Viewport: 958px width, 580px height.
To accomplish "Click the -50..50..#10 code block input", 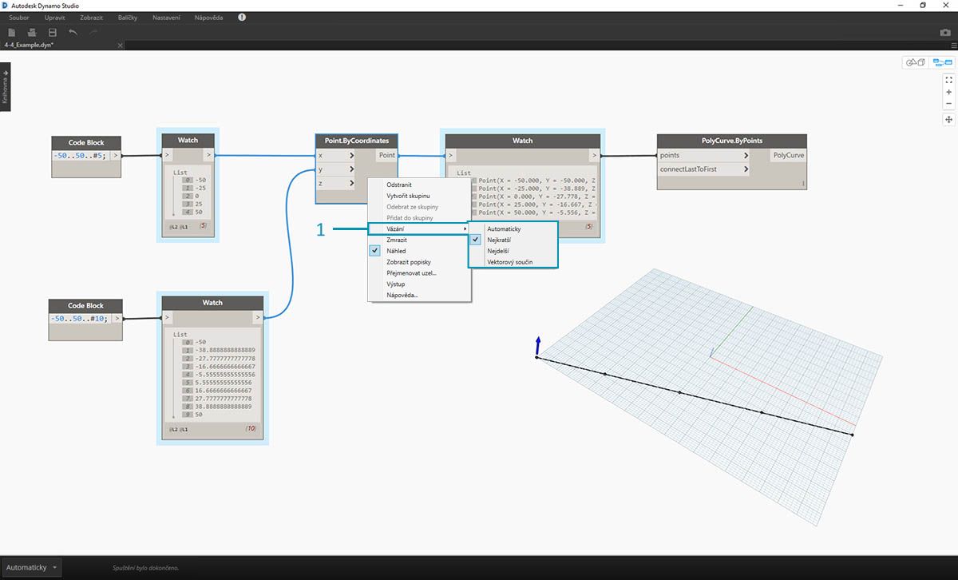I will pyautogui.click(x=80, y=318).
